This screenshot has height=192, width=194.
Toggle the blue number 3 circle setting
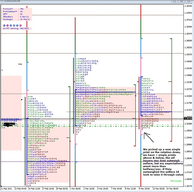(11, 26)
